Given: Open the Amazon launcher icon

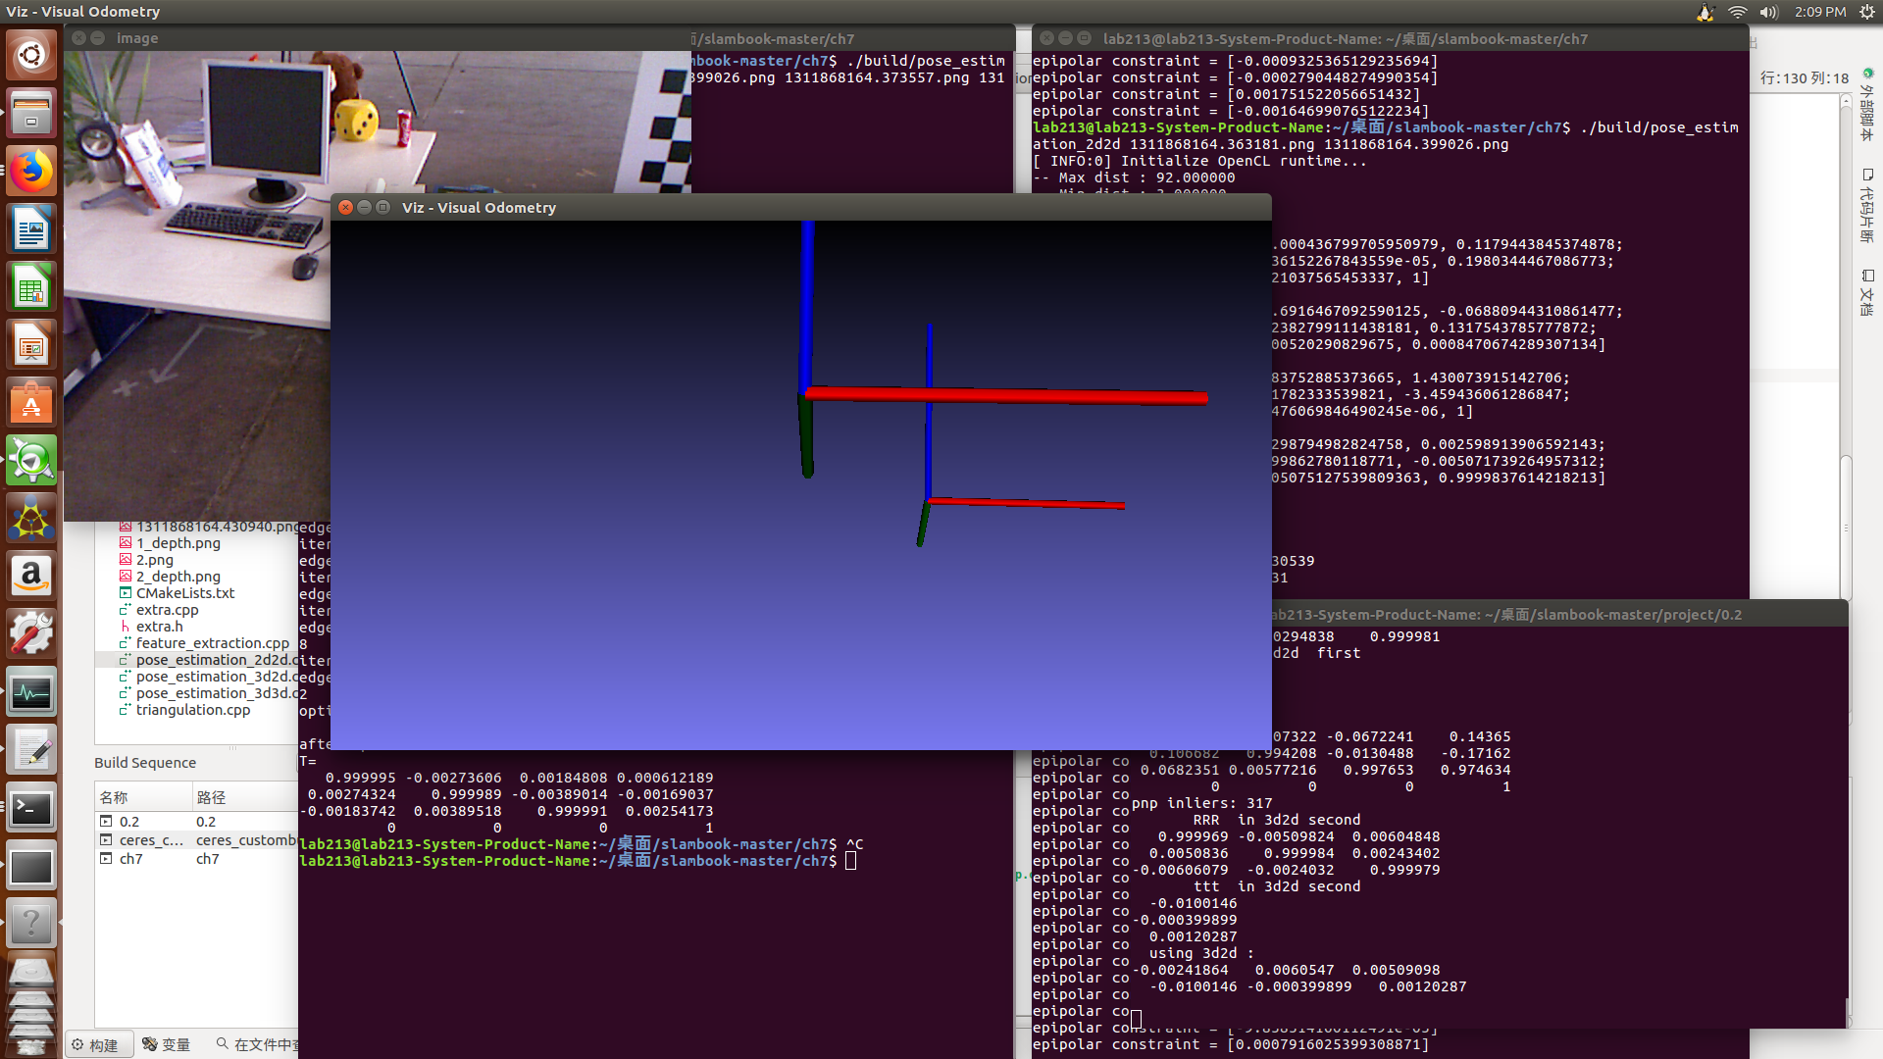Looking at the screenshot, I should (31, 576).
